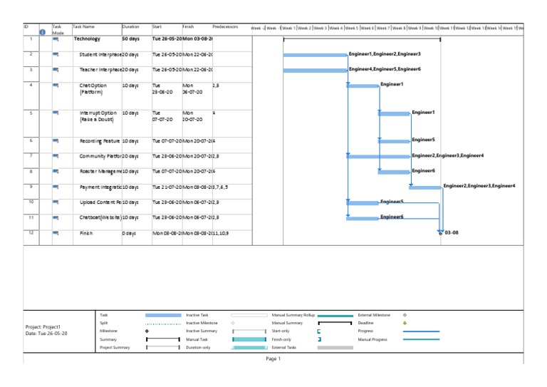Click the green Deadline arrow in legend
547x387 pixels.
(x=405, y=323)
